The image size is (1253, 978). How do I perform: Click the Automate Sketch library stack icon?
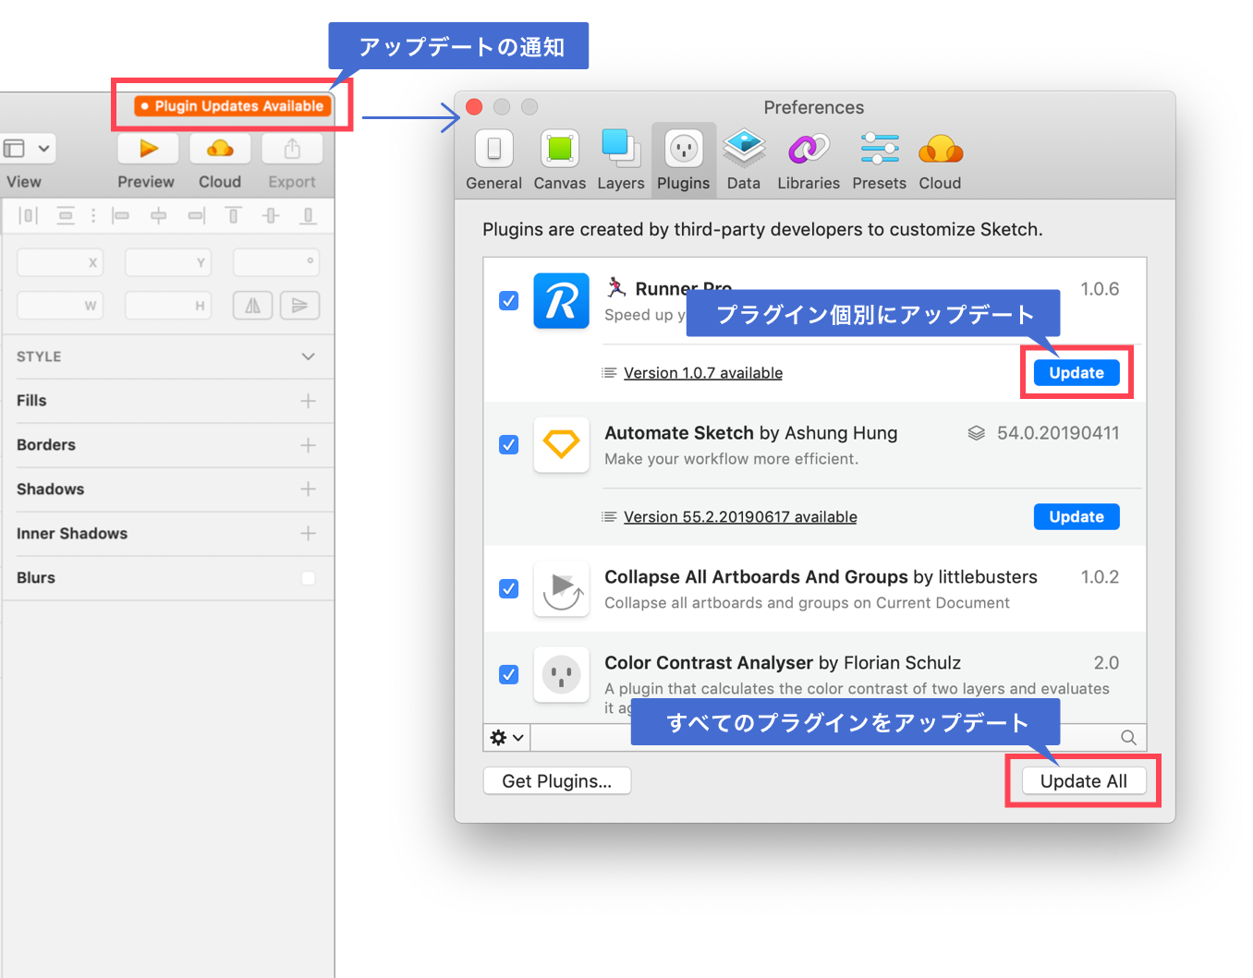click(976, 433)
